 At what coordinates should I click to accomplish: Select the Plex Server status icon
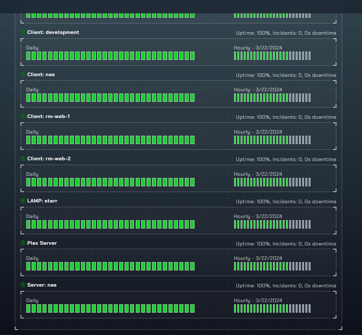pyautogui.click(x=23, y=243)
